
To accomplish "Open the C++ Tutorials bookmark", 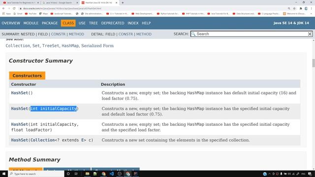I will click(x=117, y=14).
